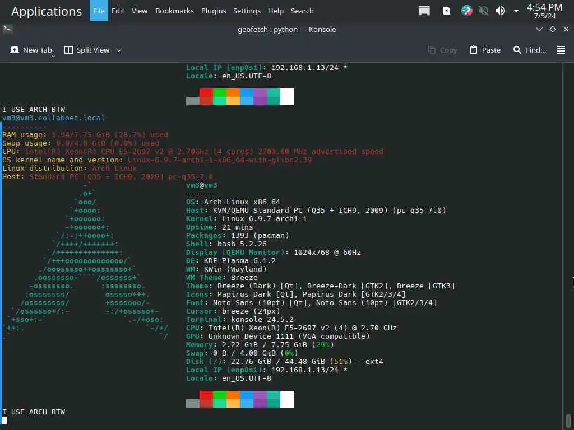Screen dimensions: 574x430
Task: Maximize Konsole with the diamond button
Action: (x=553, y=29)
